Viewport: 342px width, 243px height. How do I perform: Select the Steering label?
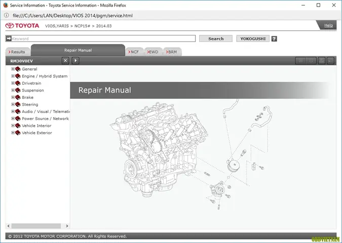click(30, 104)
